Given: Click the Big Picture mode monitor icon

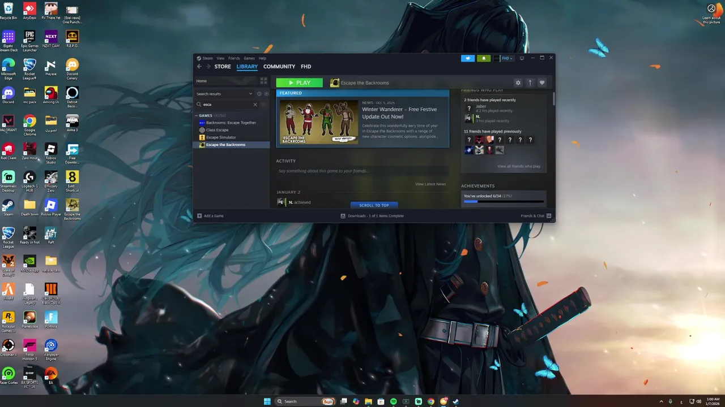Looking at the screenshot, I should tap(522, 58).
